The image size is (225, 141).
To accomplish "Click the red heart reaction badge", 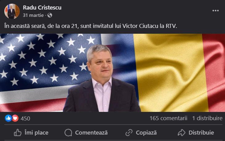I will [x=15, y=118].
